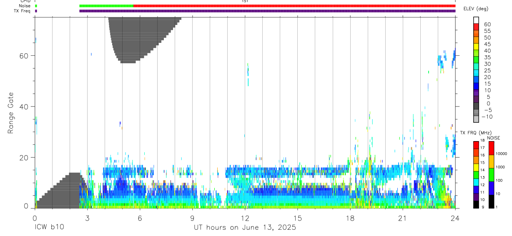Click the x-axis tick label 15

click(297, 218)
